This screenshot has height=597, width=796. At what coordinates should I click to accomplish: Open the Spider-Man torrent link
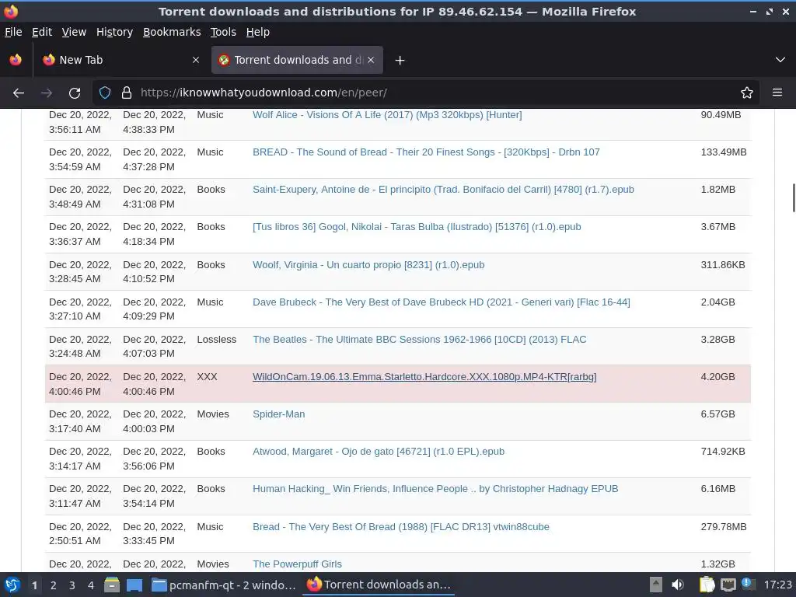[279, 414]
